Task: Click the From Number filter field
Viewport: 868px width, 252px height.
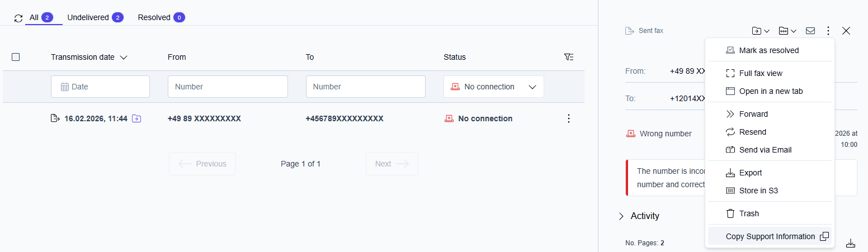Action: tap(228, 87)
